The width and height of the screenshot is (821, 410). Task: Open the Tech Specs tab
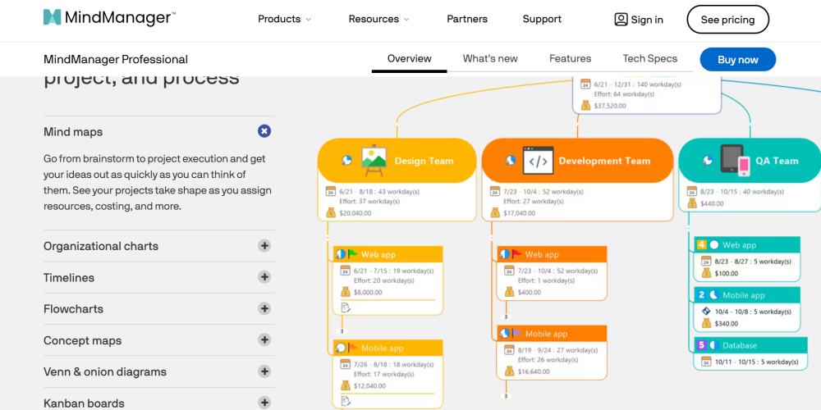pyautogui.click(x=649, y=58)
